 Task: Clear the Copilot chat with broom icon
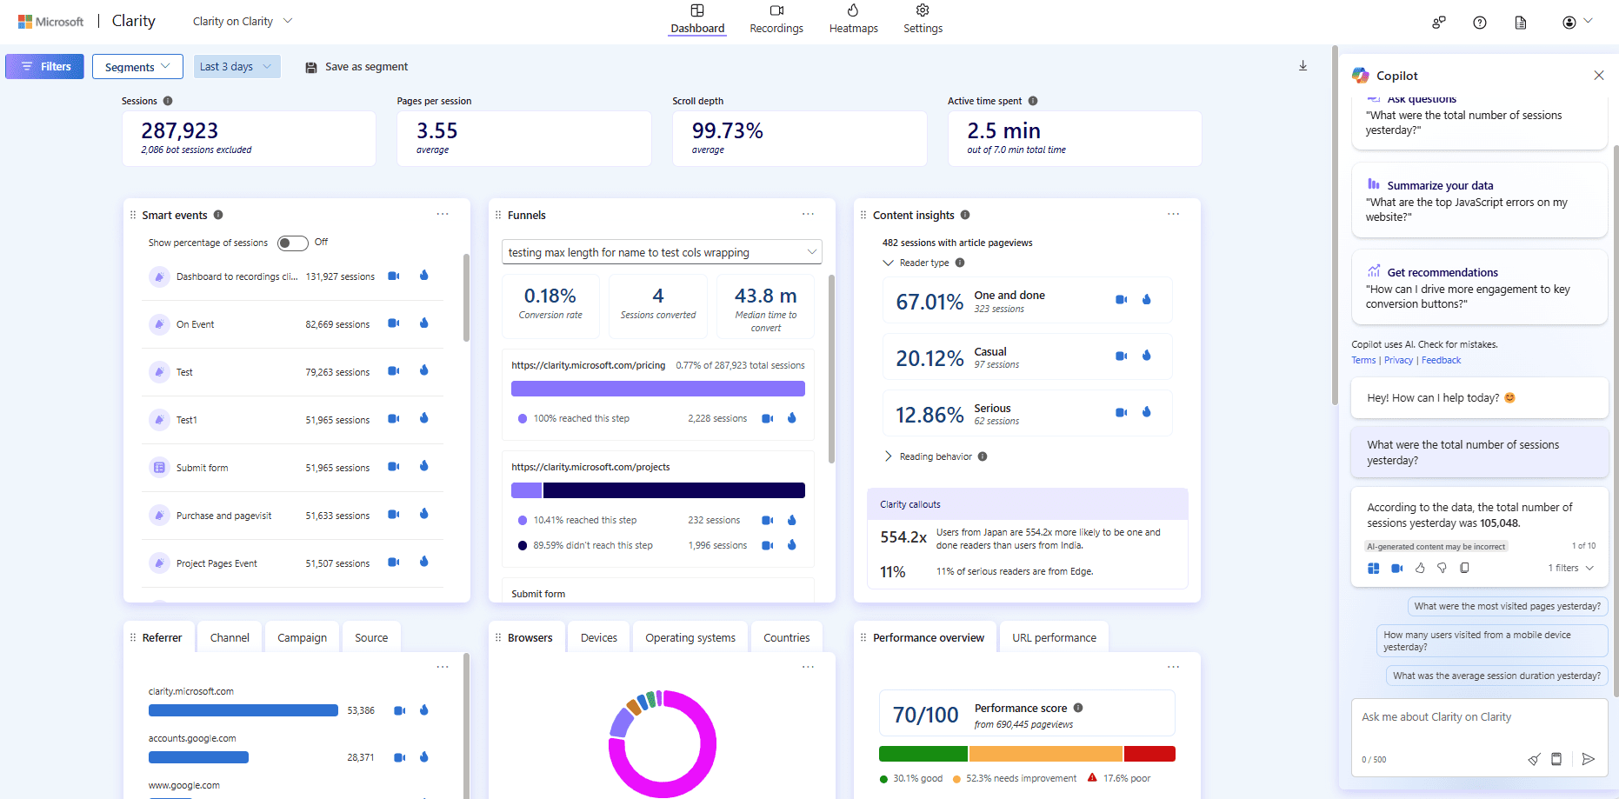(x=1534, y=759)
